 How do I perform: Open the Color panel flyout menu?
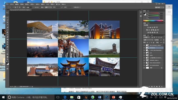pos(164,11)
